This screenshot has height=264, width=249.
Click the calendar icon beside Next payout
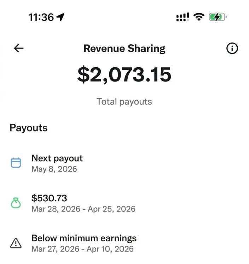[x=16, y=163]
